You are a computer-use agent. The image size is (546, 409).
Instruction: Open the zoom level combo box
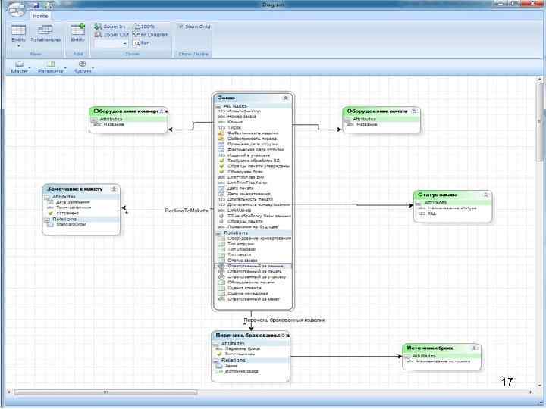pos(111,43)
